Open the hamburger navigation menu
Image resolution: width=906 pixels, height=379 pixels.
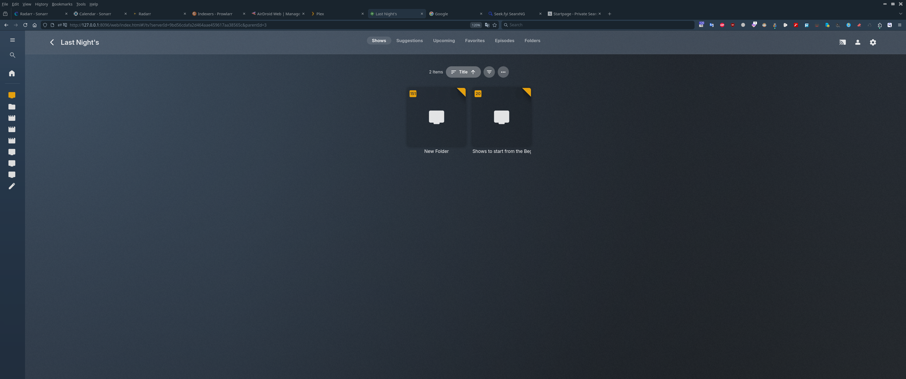pyautogui.click(x=12, y=40)
